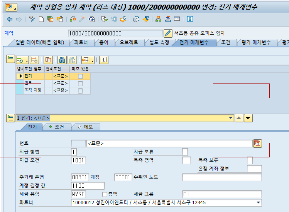Click the forward arrow in the toolbar

pyautogui.click(x=19, y=19)
